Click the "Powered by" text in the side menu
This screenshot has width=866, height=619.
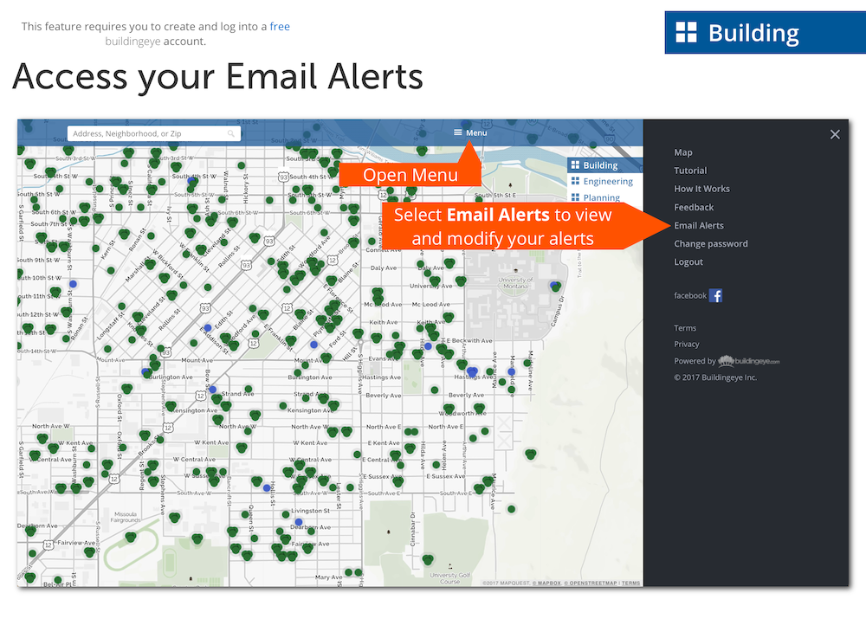(695, 361)
